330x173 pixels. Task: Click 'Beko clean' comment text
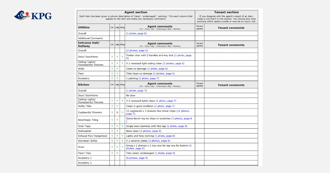(x=132, y=131)
